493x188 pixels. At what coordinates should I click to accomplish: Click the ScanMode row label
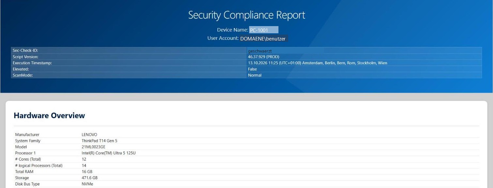point(22,75)
